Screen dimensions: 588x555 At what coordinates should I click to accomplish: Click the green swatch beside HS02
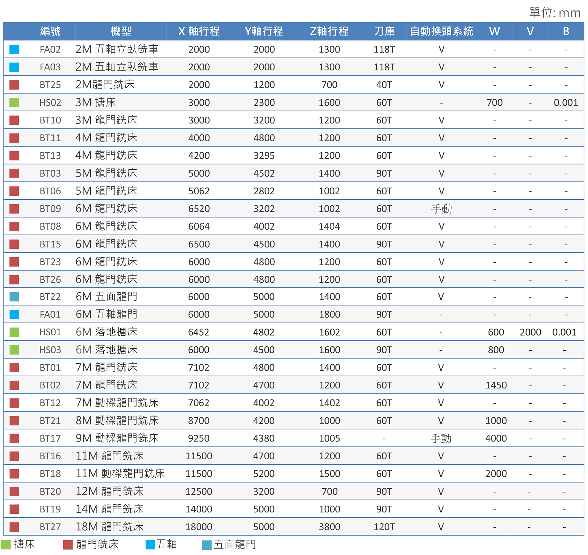(14, 102)
